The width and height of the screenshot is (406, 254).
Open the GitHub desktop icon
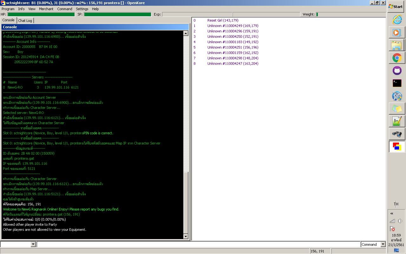coord(397,70)
